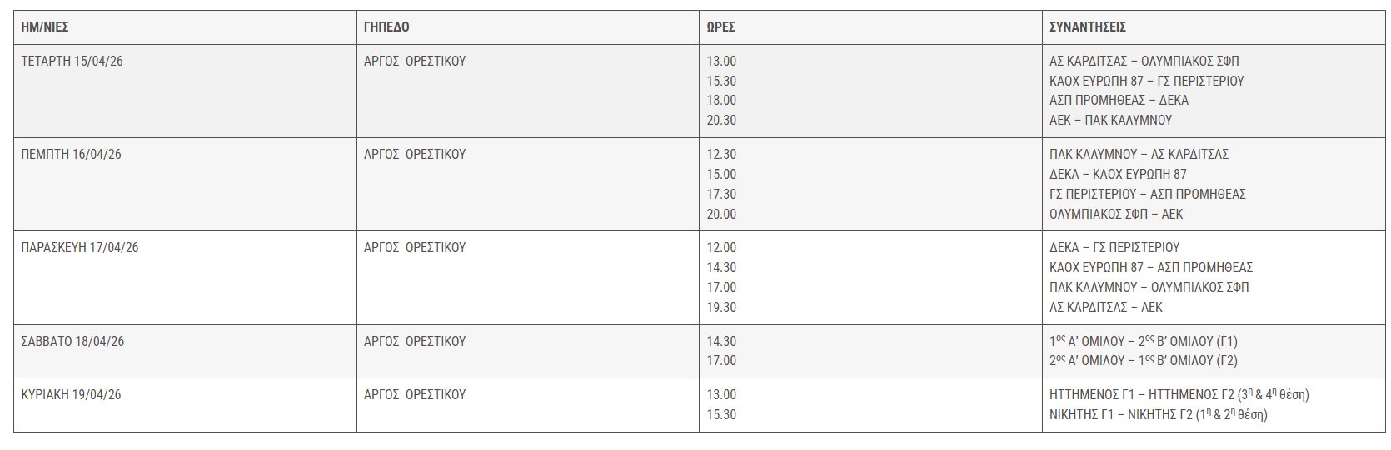Select the "ΣΥΝΑΝΤΗΣΕΙΣ" column header
This screenshot has width=1391, height=450.
tap(1087, 27)
